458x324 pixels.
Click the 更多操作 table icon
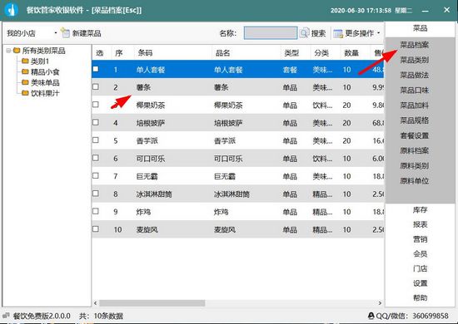click(x=338, y=33)
